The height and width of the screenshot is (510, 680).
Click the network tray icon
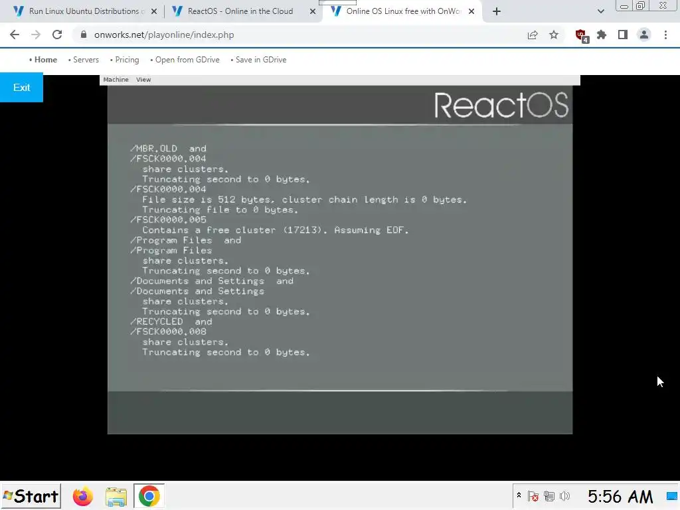[549, 496]
